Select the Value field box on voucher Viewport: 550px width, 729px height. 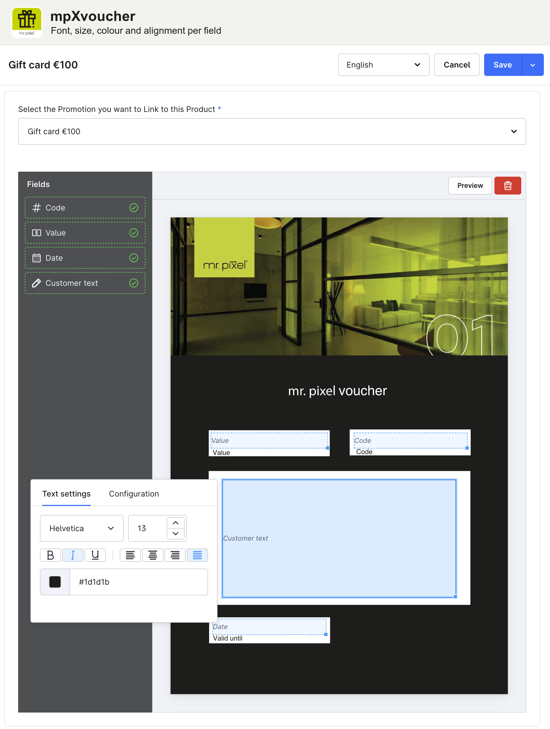[x=269, y=440]
